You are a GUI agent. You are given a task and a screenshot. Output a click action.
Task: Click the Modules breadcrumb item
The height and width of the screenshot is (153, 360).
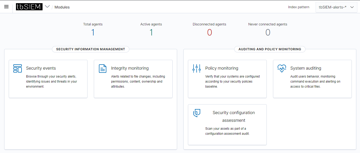click(62, 7)
